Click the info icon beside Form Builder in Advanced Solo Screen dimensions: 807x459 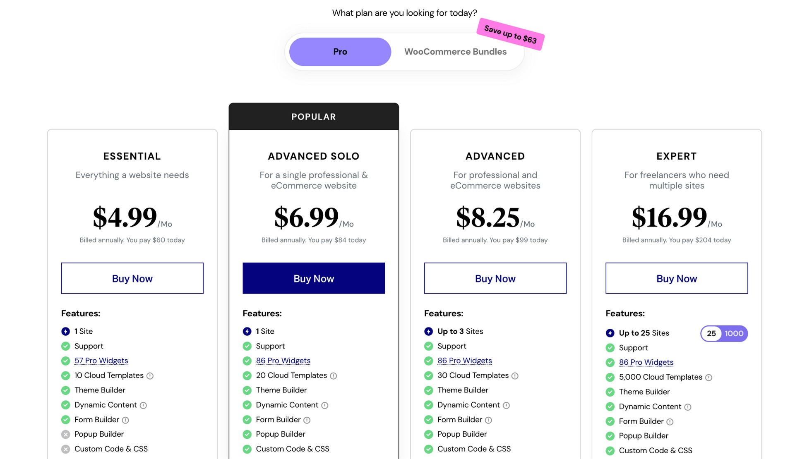click(x=307, y=420)
